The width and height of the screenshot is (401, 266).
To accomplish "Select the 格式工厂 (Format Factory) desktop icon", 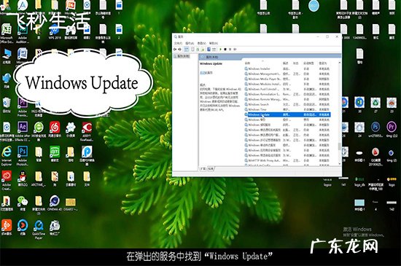I will pos(55,227).
